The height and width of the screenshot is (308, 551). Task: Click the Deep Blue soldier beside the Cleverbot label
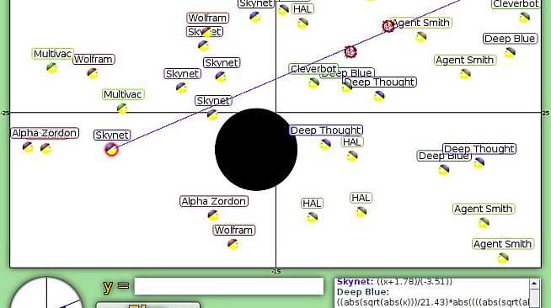(x=346, y=87)
